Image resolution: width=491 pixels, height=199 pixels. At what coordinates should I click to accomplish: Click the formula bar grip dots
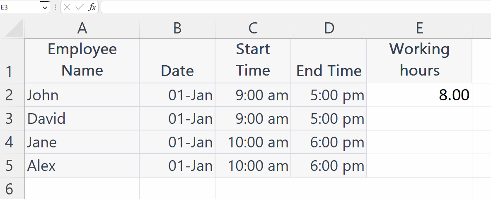[55, 7]
